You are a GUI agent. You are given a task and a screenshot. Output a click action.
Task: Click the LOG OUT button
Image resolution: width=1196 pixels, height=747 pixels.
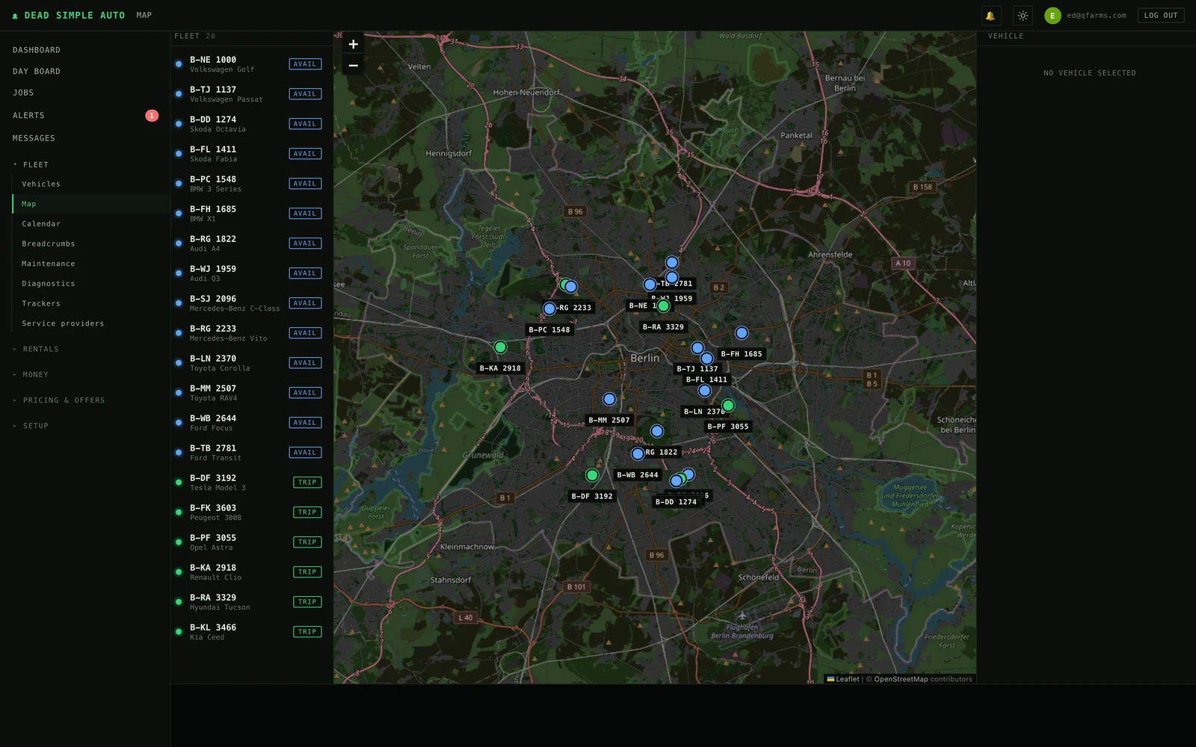tap(1161, 16)
